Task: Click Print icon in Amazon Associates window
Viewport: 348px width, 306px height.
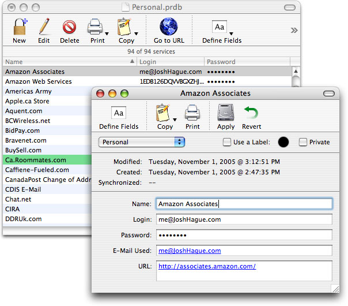Action: click(192, 113)
